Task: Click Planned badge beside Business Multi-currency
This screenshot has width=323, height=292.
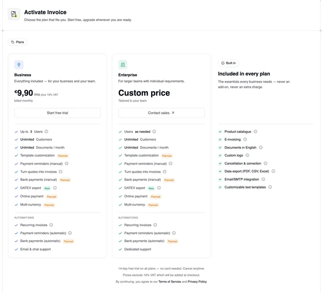Action: point(49,205)
